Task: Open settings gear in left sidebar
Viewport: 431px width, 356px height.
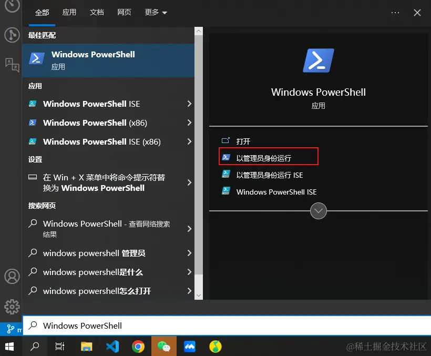Action: point(12,307)
